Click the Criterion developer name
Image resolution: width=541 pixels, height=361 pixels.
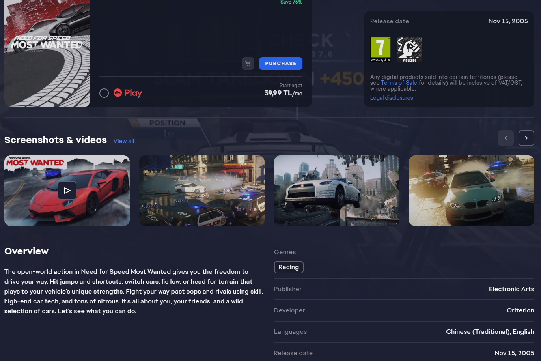click(520, 310)
